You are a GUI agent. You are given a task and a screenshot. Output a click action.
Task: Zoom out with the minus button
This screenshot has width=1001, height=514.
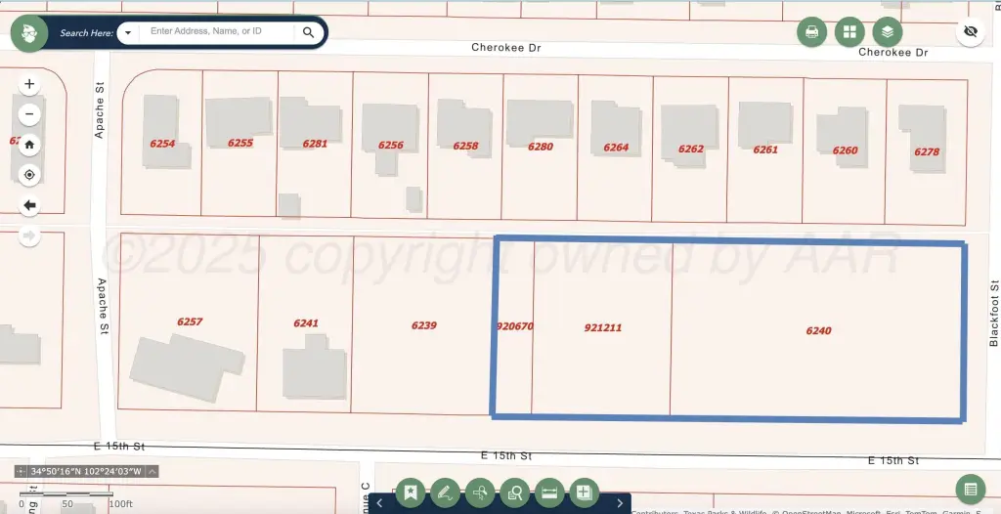(x=29, y=114)
